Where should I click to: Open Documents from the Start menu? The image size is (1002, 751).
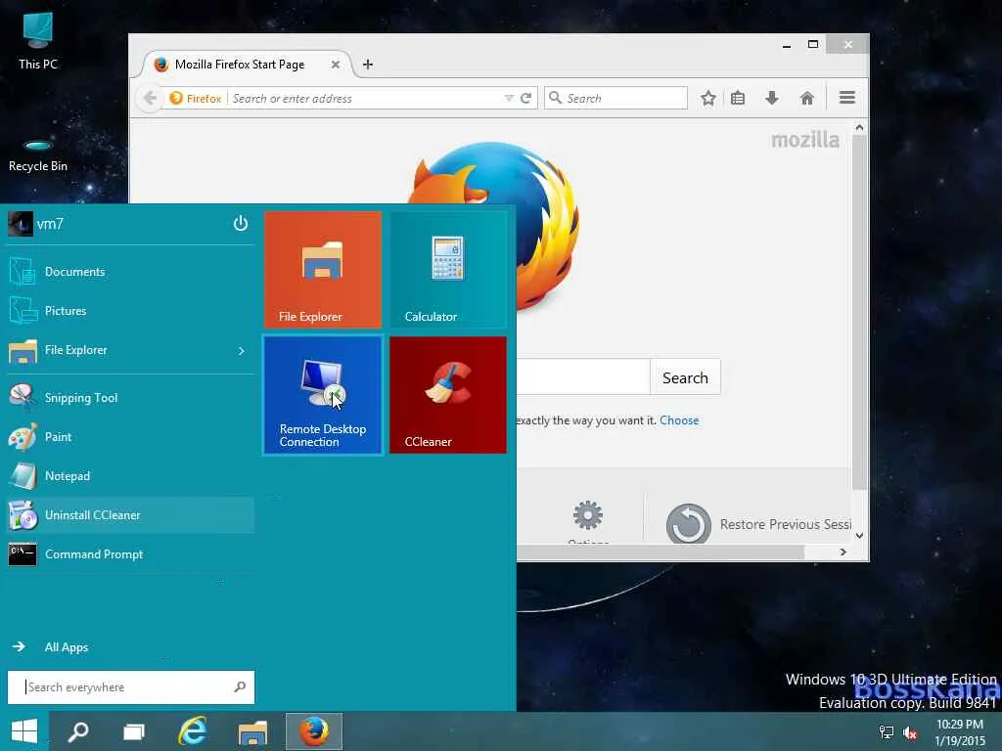pos(130,272)
